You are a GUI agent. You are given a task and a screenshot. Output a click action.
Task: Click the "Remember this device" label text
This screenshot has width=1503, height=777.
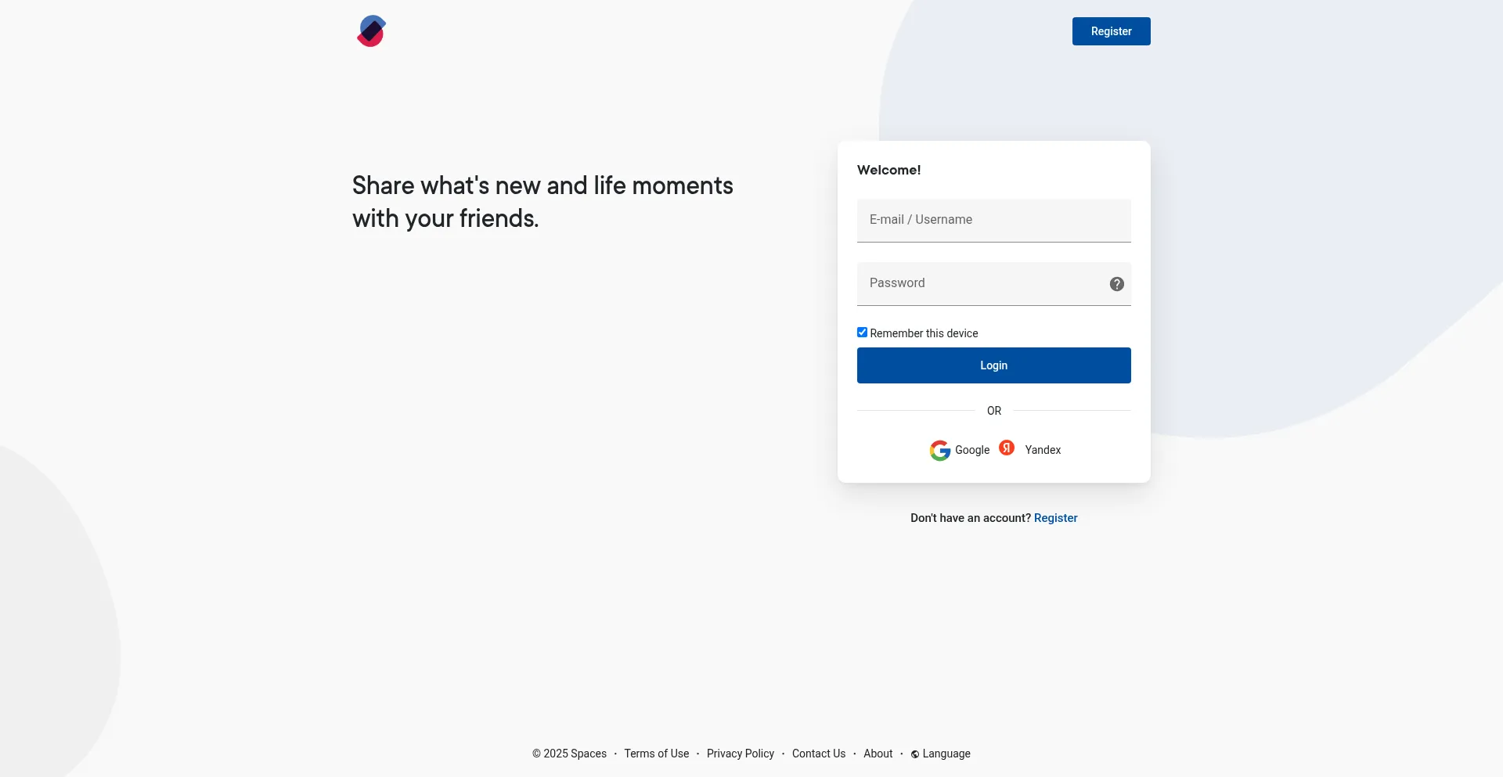click(924, 333)
